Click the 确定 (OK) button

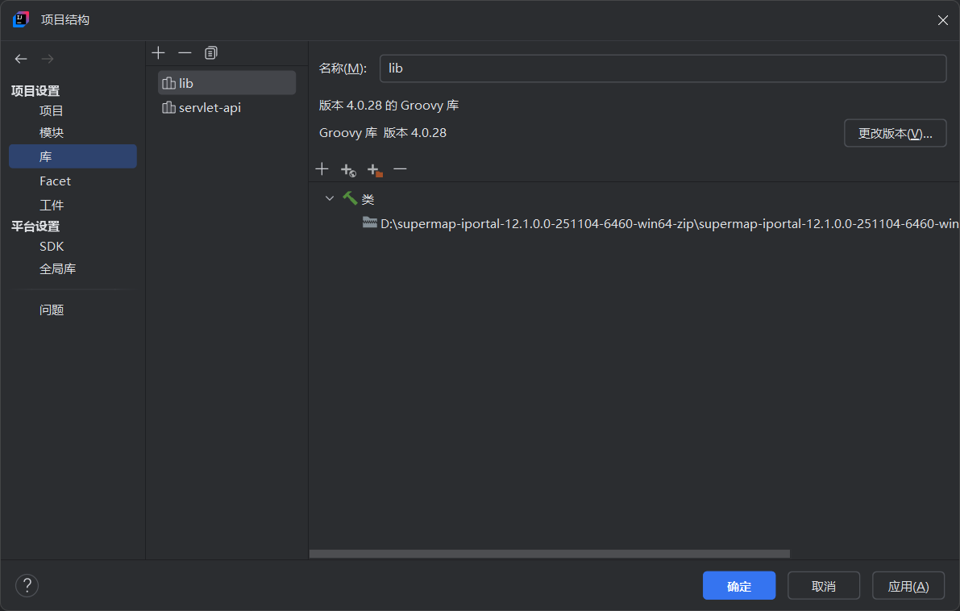pyautogui.click(x=738, y=586)
